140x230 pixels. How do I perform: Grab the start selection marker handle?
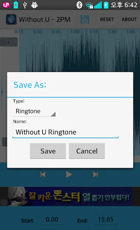click(9, 42)
